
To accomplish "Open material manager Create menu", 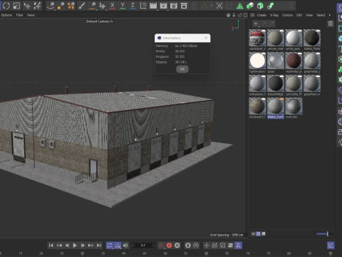I will pos(261,15).
